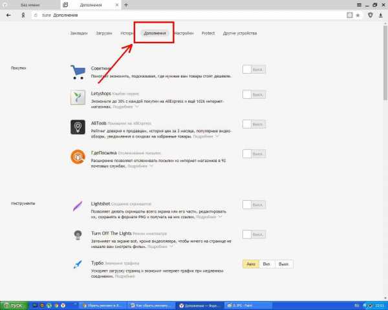Switch to the first browser tab
This screenshot has width=388, height=310.
[30, 5]
